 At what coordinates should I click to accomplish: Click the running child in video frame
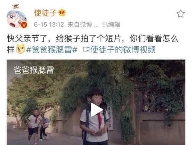(x=34, y=126)
